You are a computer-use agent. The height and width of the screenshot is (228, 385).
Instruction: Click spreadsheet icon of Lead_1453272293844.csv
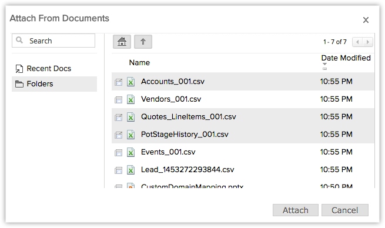(130, 170)
